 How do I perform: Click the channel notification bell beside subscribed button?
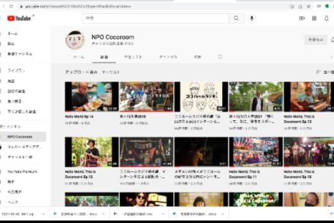pos(332,40)
